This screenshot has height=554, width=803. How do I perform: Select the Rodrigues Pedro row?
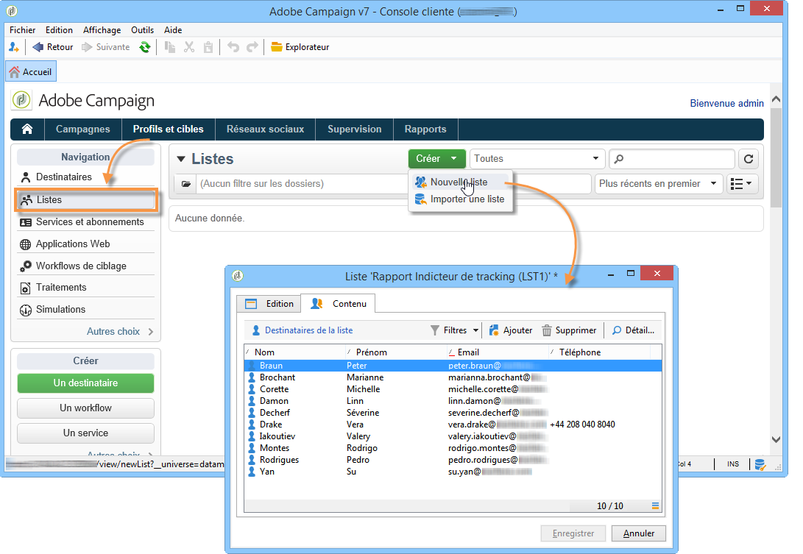point(453,460)
